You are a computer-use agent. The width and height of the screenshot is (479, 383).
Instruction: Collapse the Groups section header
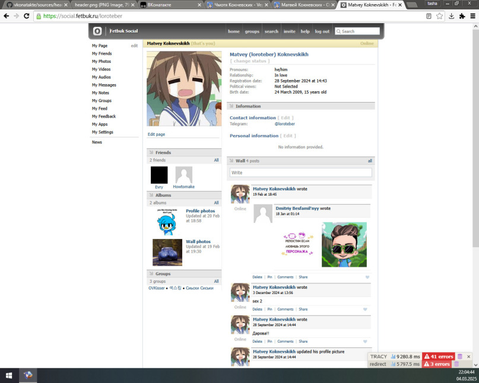(184, 274)
